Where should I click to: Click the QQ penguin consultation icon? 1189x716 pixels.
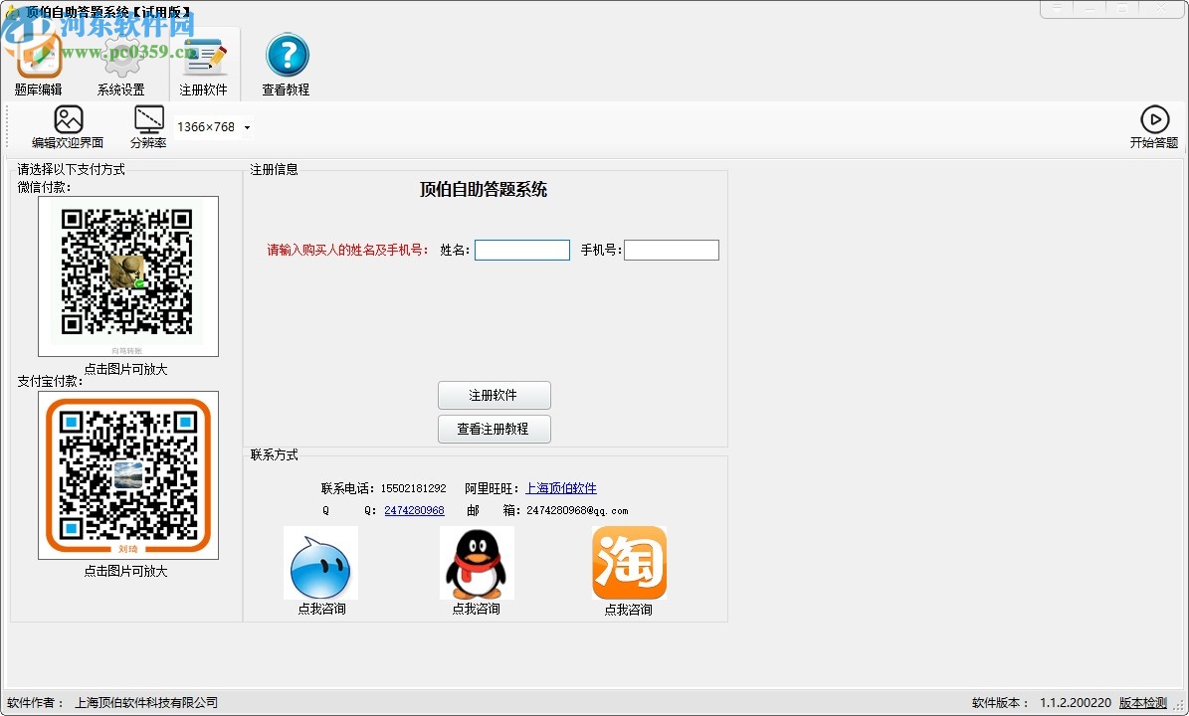(x=476, y=563)
